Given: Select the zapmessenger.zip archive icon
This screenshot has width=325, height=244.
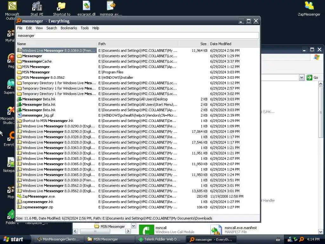Looking at the screenshot, I should point(19,207).
